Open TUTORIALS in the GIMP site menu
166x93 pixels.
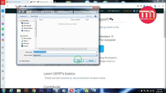[x=114, y=11]
